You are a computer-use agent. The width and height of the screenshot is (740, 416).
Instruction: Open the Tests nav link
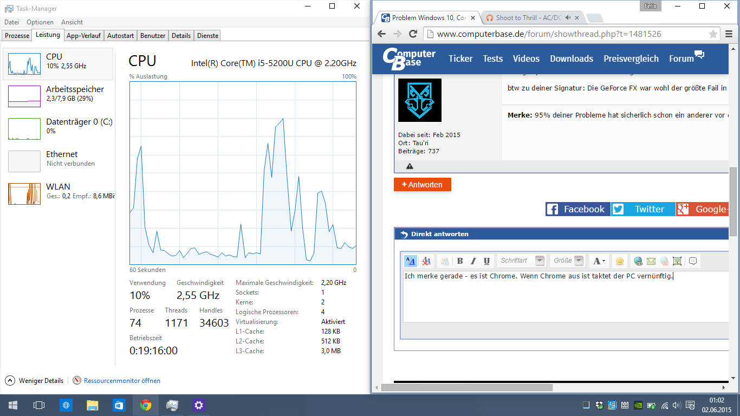coord(493,58)
